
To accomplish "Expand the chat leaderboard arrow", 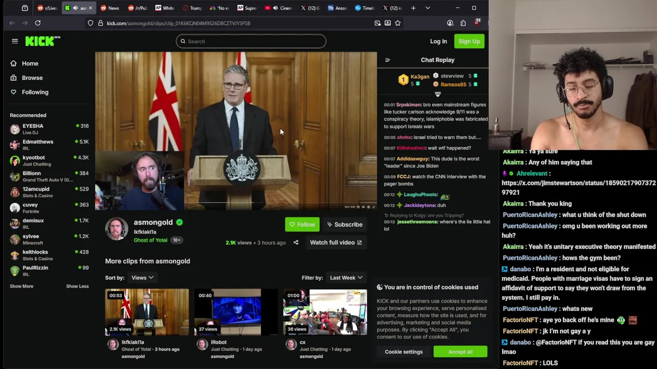I will click(438, 95).
